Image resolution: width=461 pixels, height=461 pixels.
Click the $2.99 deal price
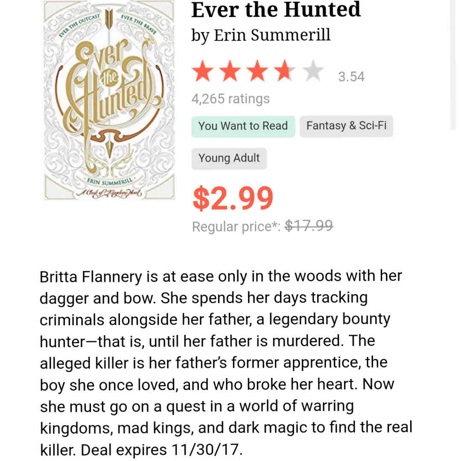[x=233, y=198]
